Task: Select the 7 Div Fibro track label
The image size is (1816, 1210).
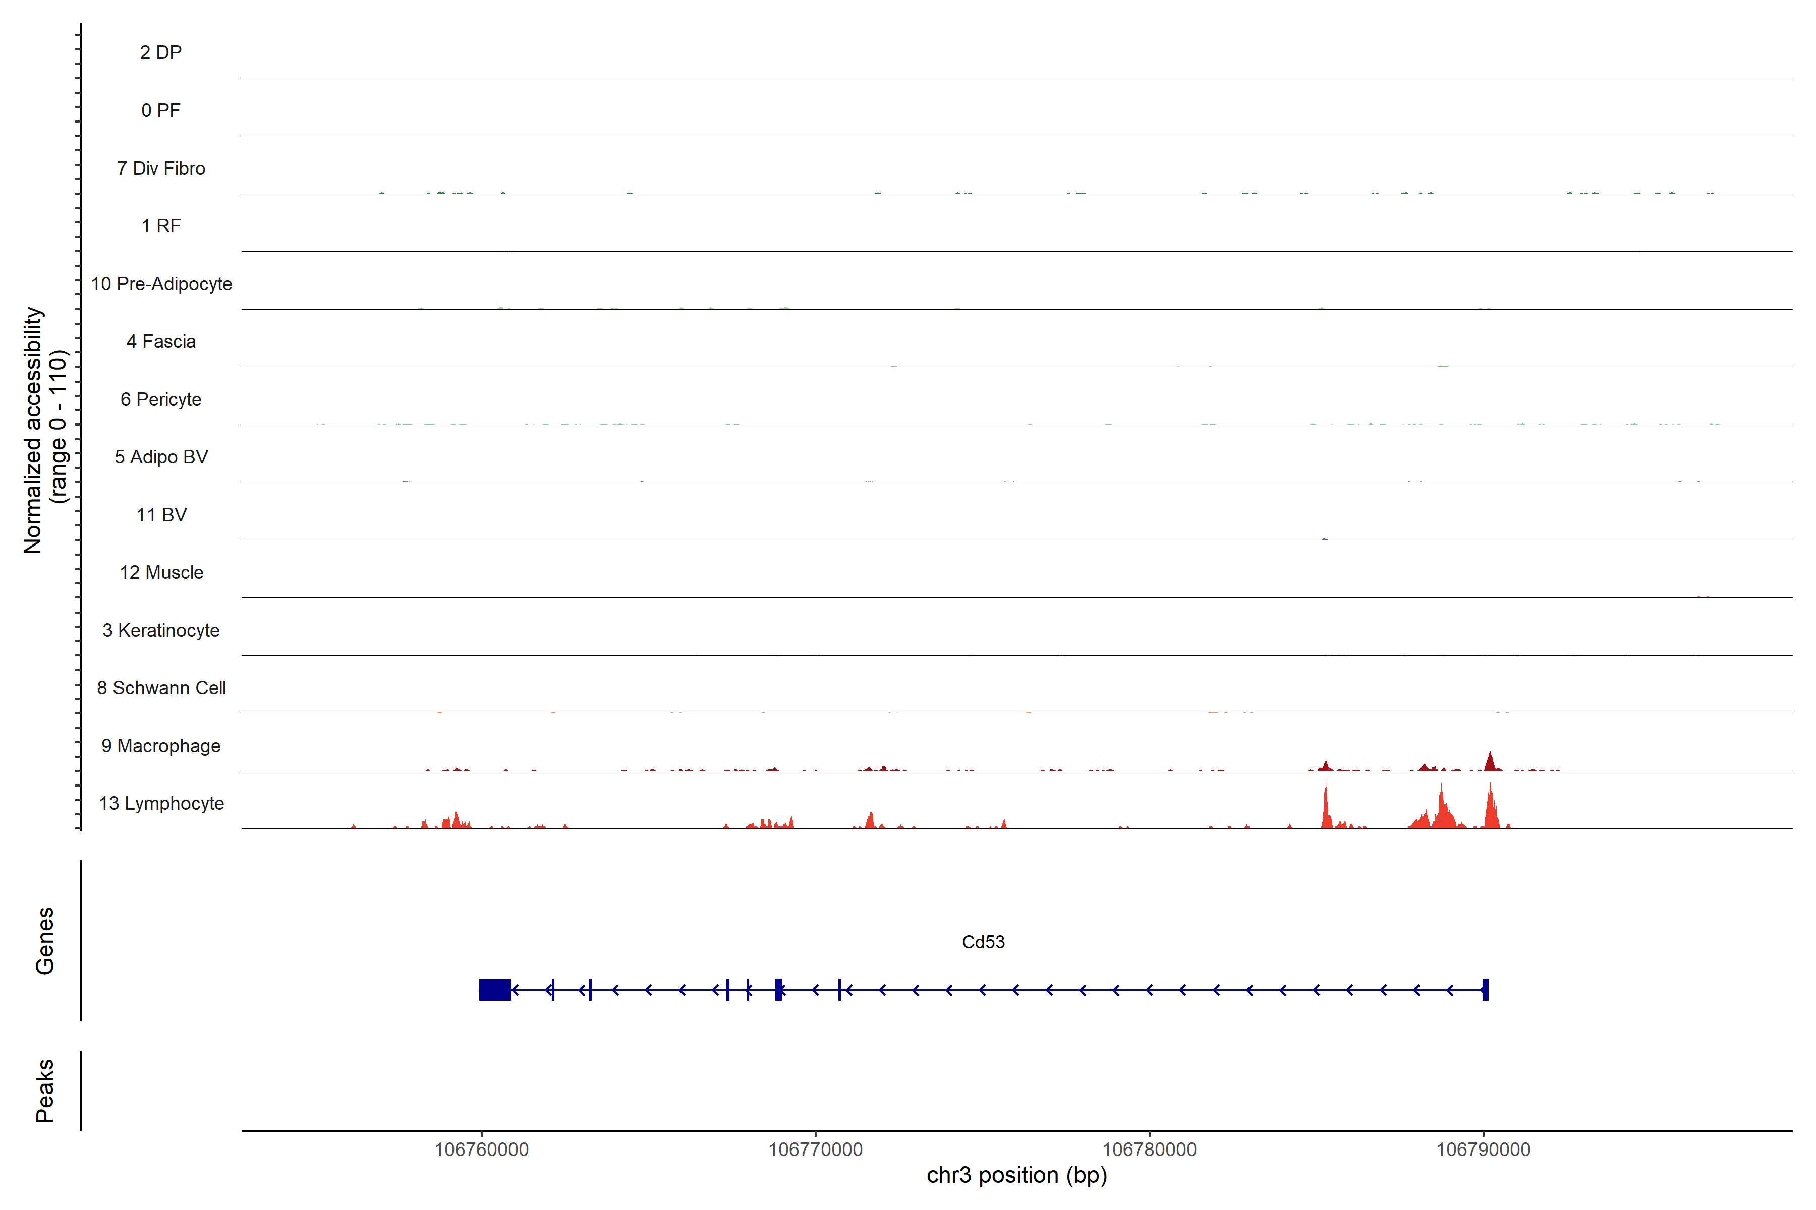Action: click(161, 168)
